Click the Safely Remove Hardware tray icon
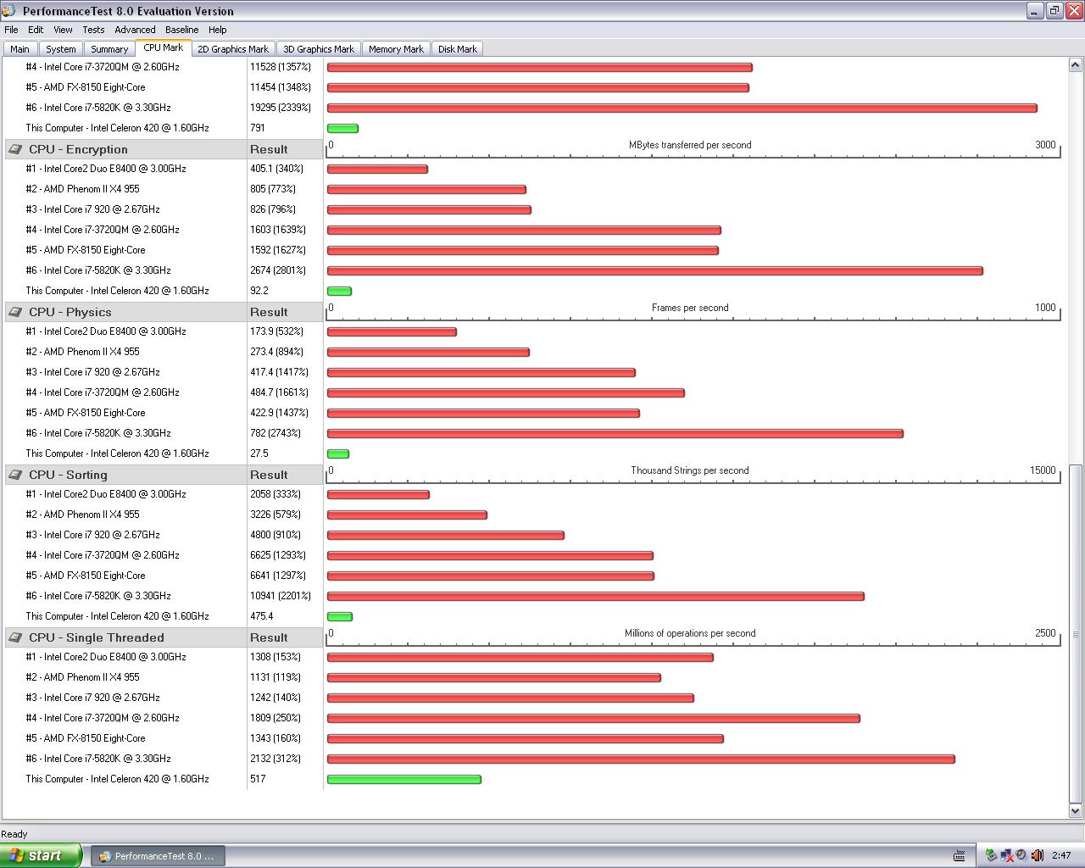This screenshot has height=868, width=1085. point(991,855)
